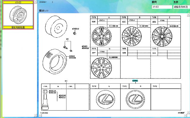Viewport: 190px width, 118px height.
Task: Click the 42652 tire part number
Action: [x=72, y=56]
